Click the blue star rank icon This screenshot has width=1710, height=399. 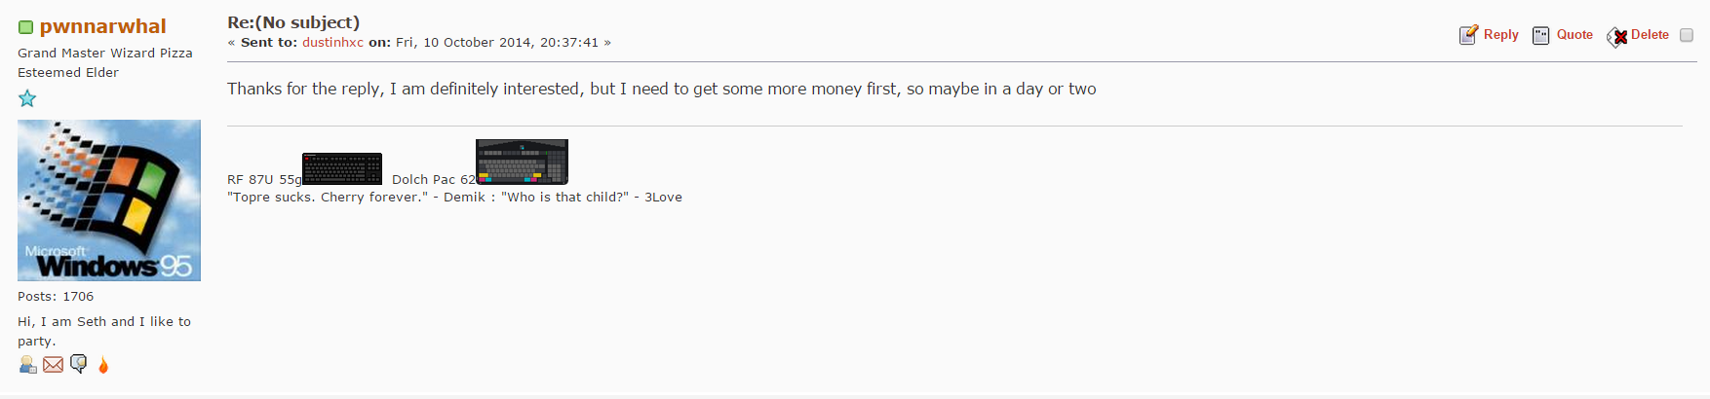[27, 98]
